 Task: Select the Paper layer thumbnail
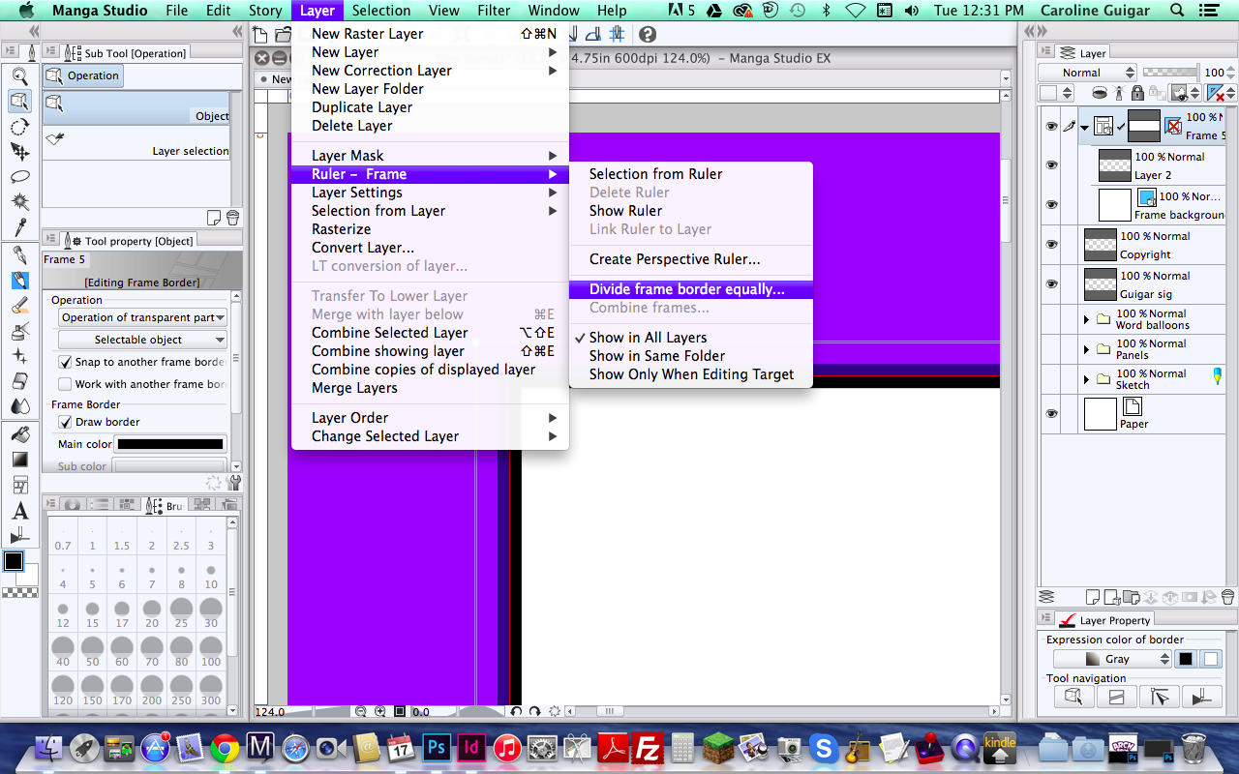pos(1101,414)
